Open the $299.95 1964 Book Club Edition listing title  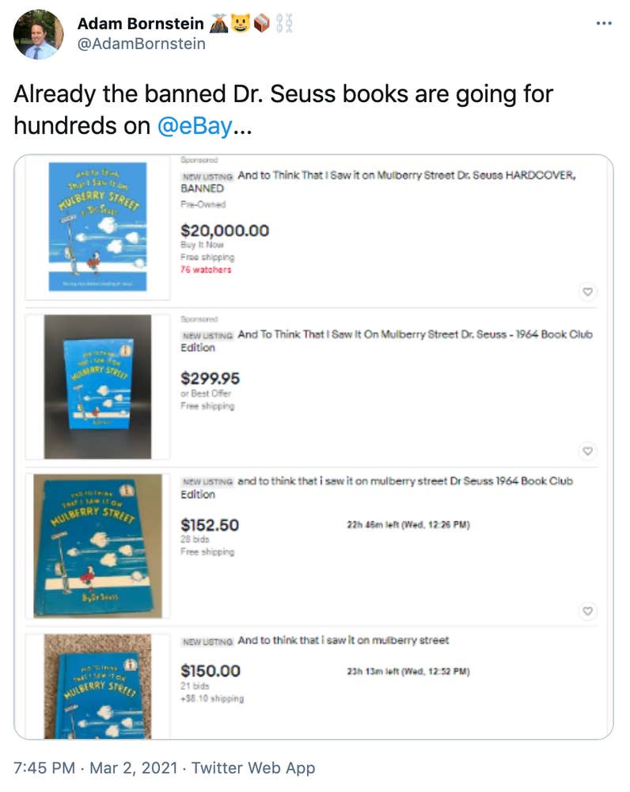click(386, 341)
